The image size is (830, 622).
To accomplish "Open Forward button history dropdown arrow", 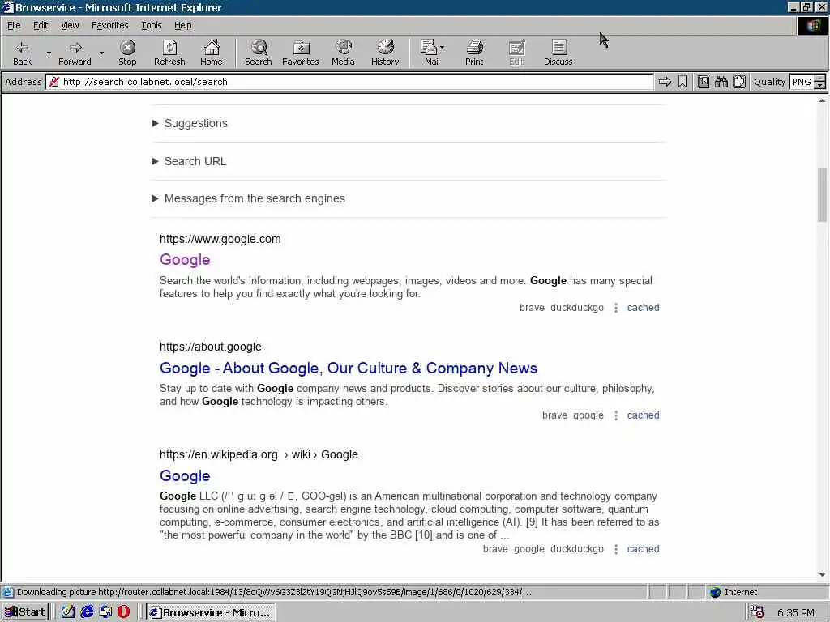I will pyautogui.click(x=101, y=53).
